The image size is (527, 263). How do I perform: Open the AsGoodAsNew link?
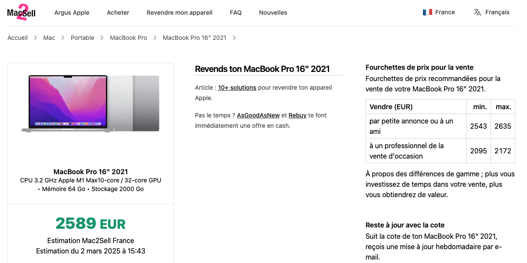pyautogui.click(x=258, y=115)
